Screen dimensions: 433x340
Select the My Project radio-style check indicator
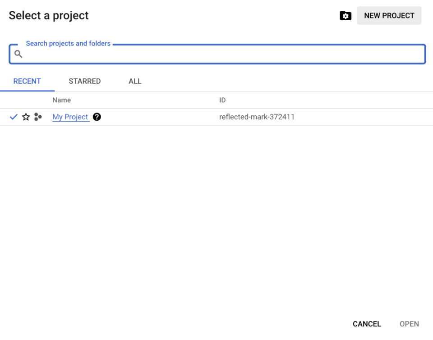[x=13, y=117]
